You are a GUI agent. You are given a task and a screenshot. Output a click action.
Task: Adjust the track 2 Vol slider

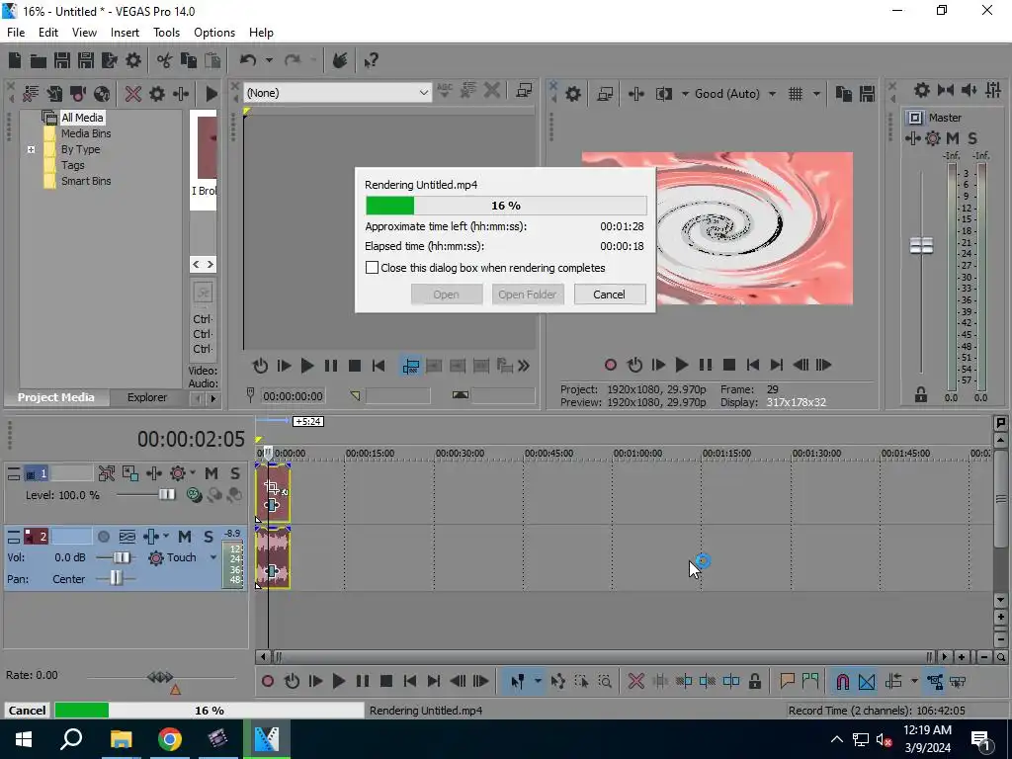pos(121,557)
